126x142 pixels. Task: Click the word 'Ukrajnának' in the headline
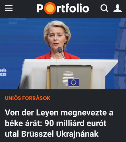tap(77, 134)
